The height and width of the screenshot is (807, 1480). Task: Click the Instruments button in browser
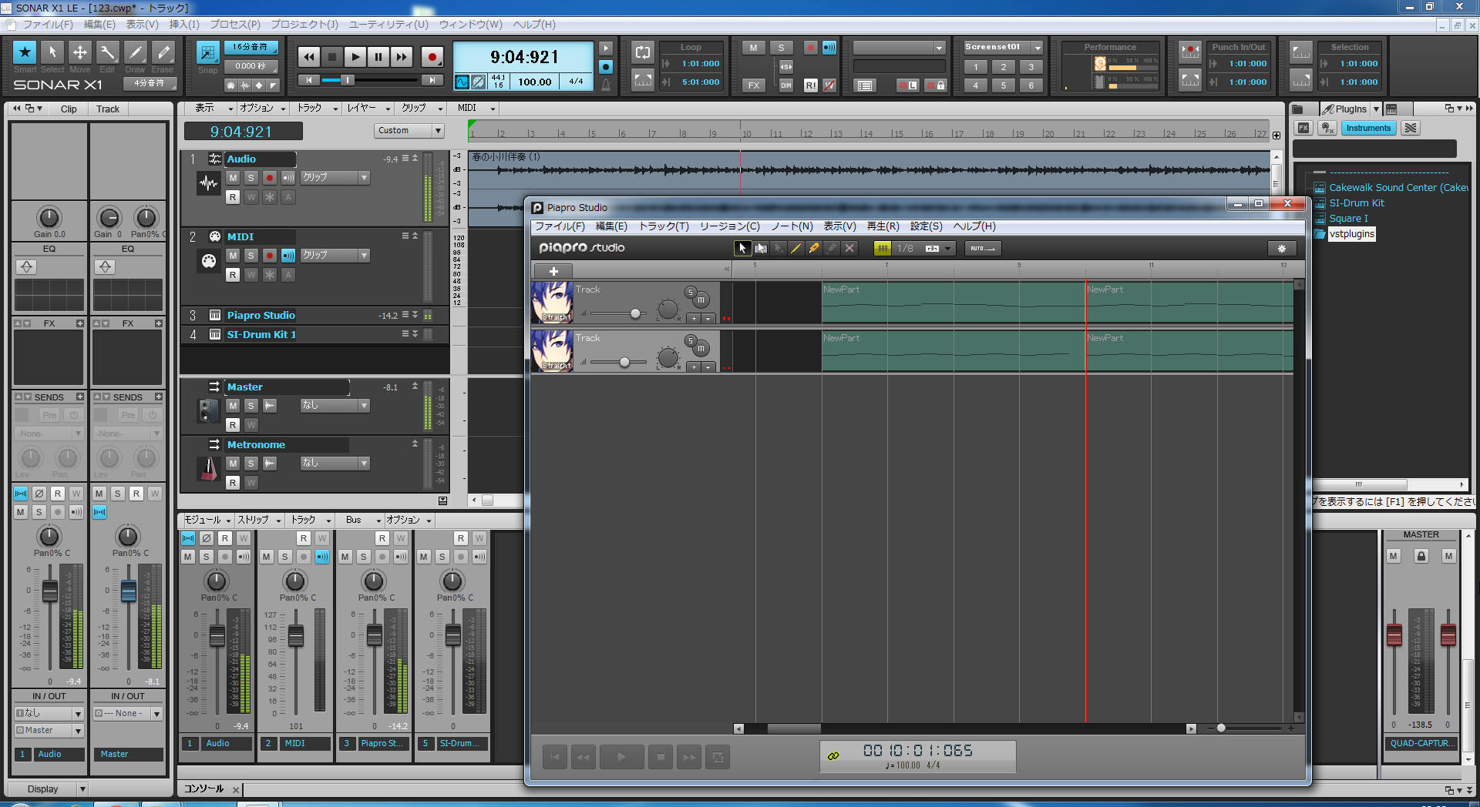point(1368,129)
